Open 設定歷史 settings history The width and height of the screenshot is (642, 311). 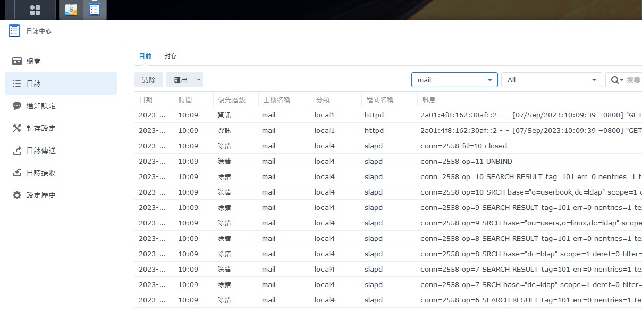(x=41, y=195)
